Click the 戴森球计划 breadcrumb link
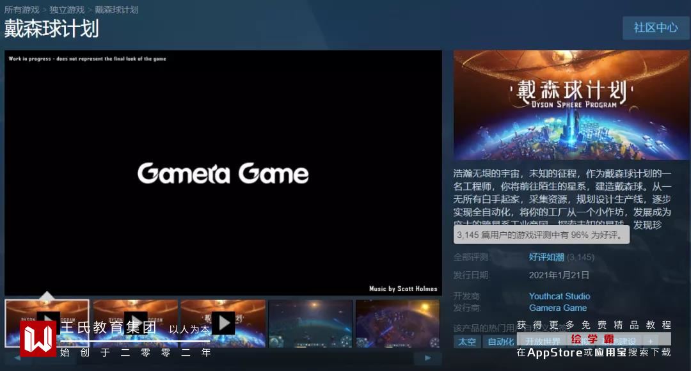This screenshot has height=371, width=691. [x=116, y=10]
